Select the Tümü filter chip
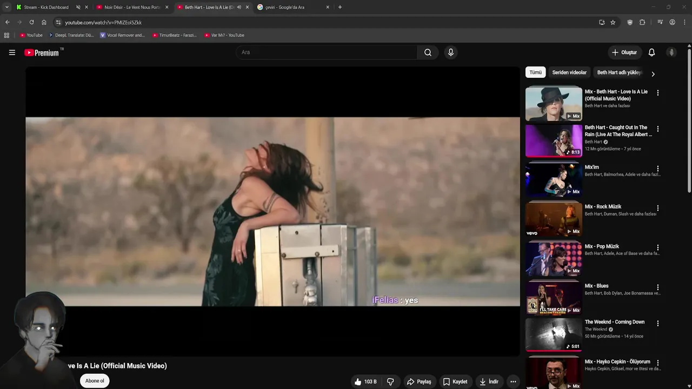Viewport: 692px width, 389px height. click(535, 72)
